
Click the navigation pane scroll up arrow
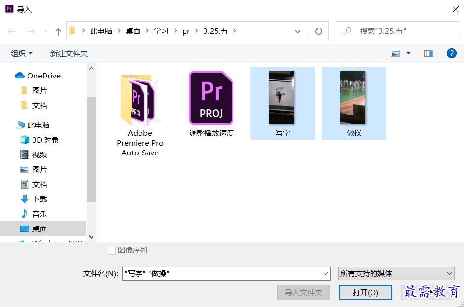(91, 69)
